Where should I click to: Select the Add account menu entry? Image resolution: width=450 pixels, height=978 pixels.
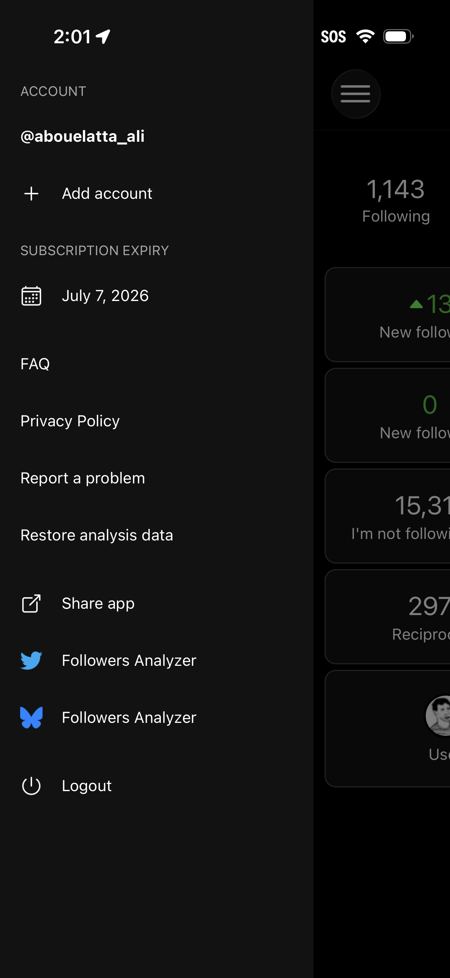(x=107, y=193)
